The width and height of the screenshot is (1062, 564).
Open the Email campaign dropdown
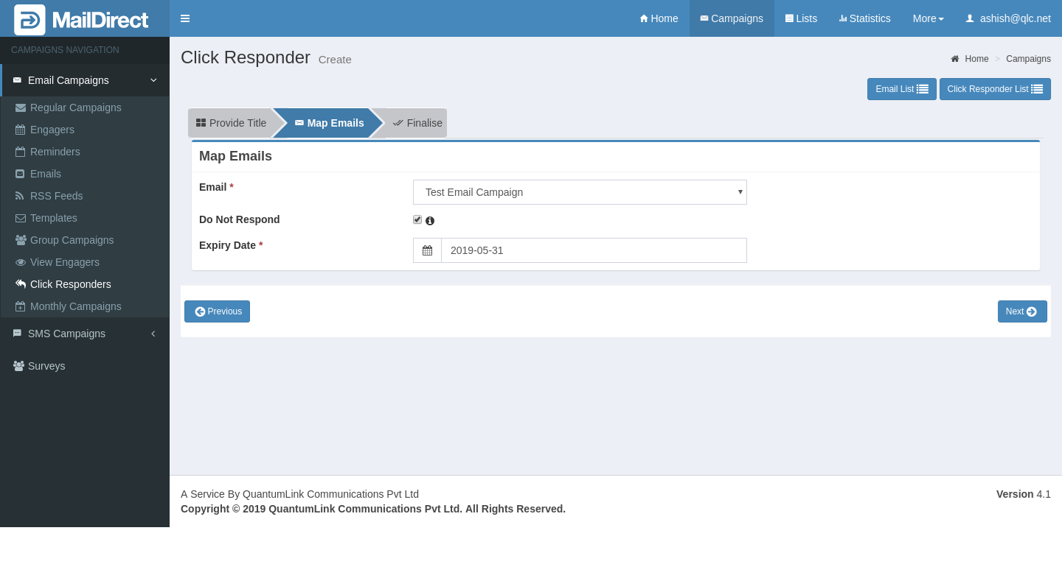(580, 192)
